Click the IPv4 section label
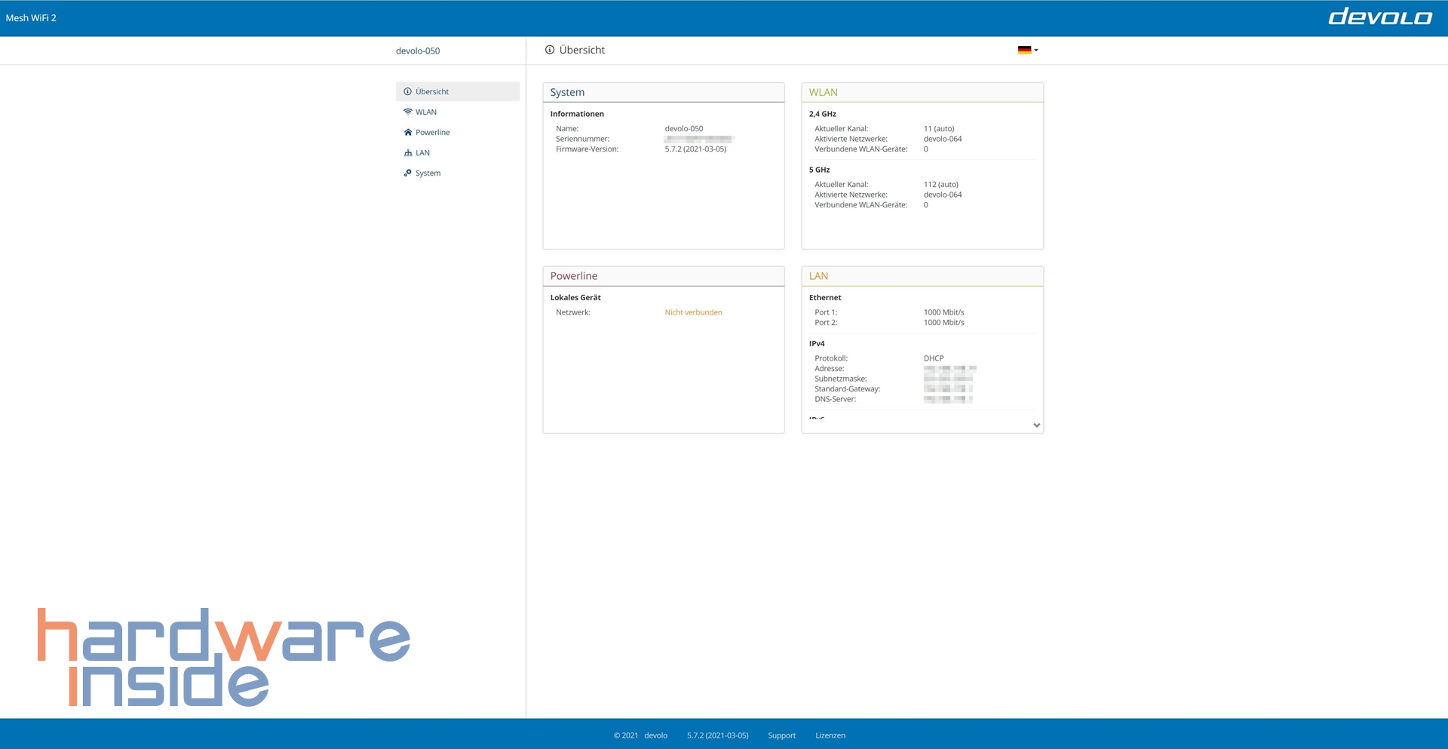The width and height of the screenshot is (1448, 749). pos(817,344)
